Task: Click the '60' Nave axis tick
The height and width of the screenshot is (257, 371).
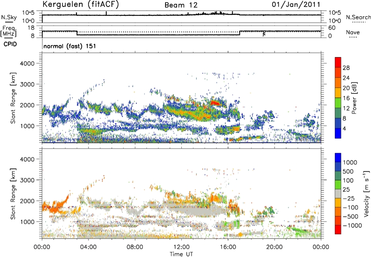Action: point(332,28)
